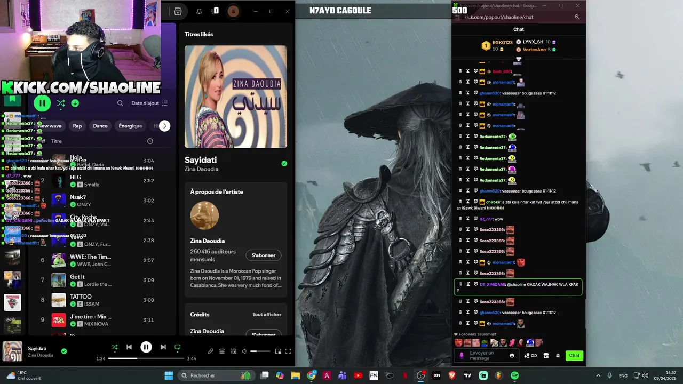Play the track Nsak? by ONZY
Viewport: 683px width, 384px height.
pyautogui.click(x=99, y=201)
